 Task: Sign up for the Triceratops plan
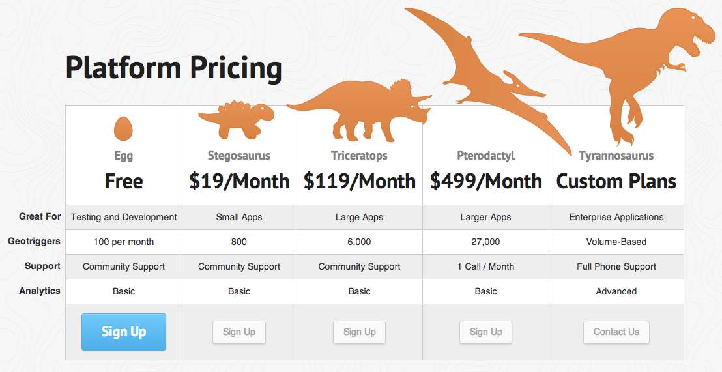pyautogui.click(x=360, y=332)
